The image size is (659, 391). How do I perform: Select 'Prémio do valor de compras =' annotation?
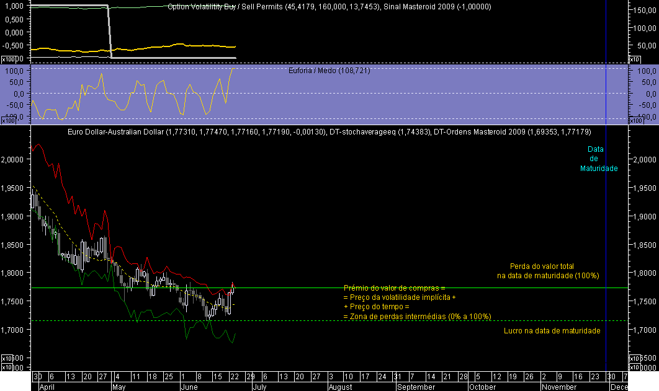(x=394, y=288)
